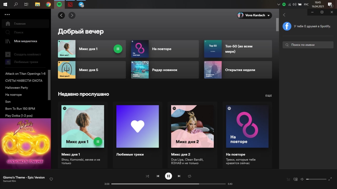
Task: Open the Микс дня 5 shortcut tile
Action: click(x=92, y=70)
